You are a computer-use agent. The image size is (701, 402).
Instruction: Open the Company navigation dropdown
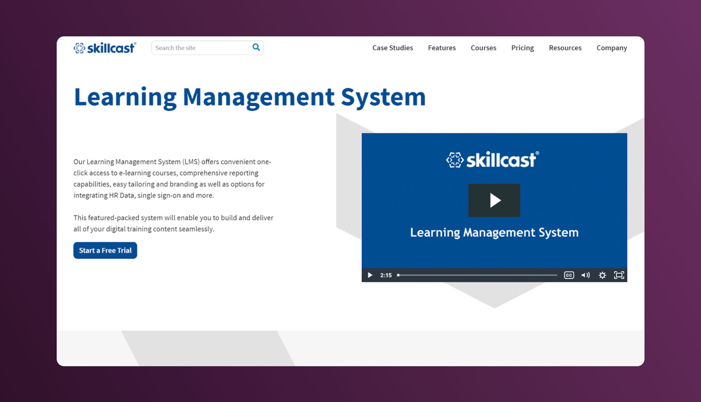click(x=611, y=48)
